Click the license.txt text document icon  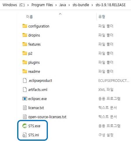[x=25, y=108]
